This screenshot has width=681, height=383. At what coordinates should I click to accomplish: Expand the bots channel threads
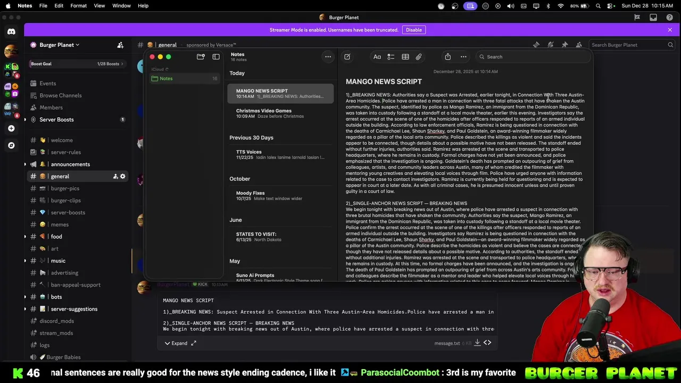pyautogui.click(x=25, y=297)
